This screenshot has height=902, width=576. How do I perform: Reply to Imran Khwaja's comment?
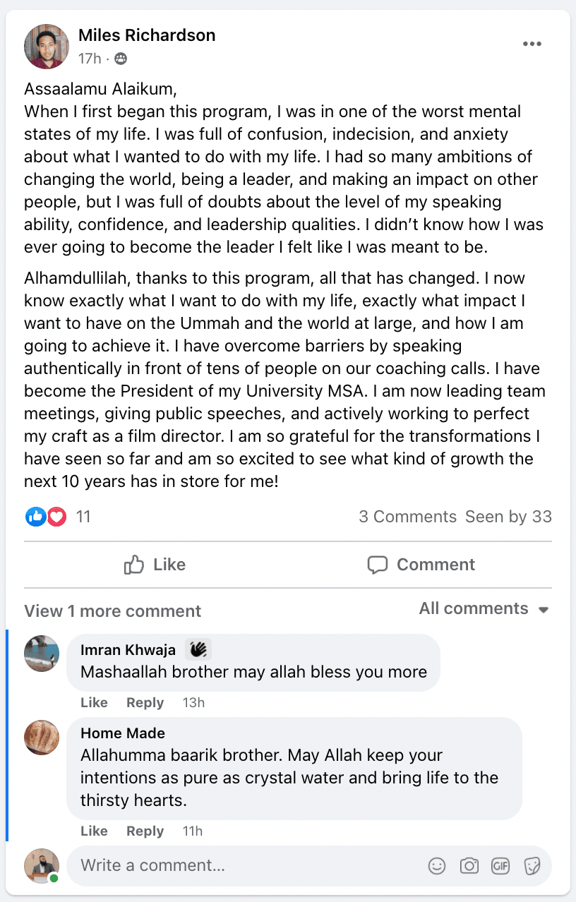coord(145,702)
